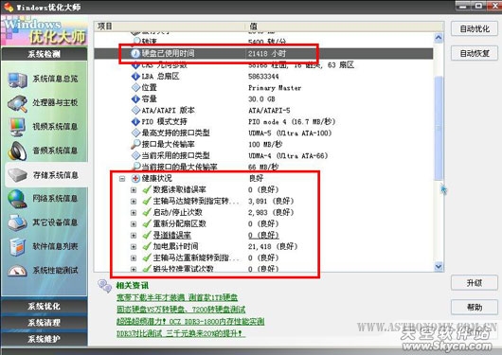
Task: Select 软件信息列表 icon
Action: coord(17,247)
